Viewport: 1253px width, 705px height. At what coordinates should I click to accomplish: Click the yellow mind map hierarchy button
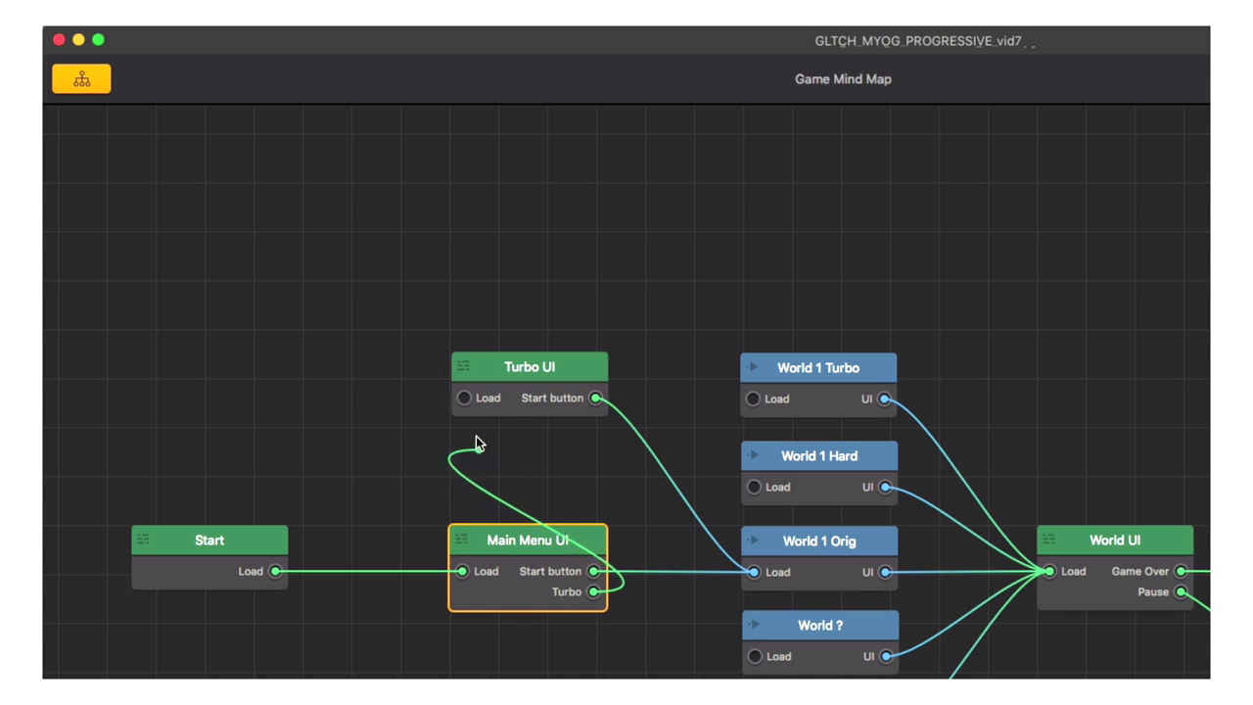pyautogui.click(x=81, y=79)
